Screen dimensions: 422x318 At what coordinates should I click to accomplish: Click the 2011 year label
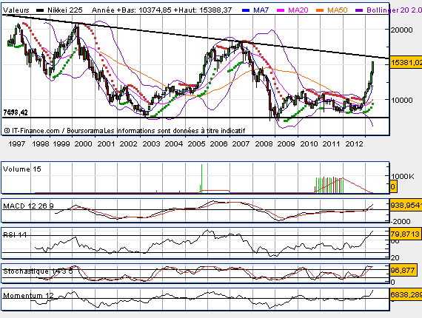[x=331, y=143]
